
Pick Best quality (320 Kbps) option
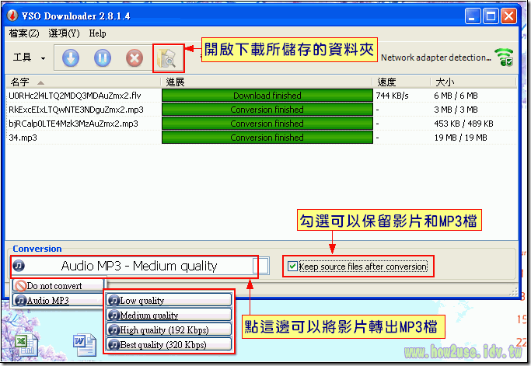[169, 345]
